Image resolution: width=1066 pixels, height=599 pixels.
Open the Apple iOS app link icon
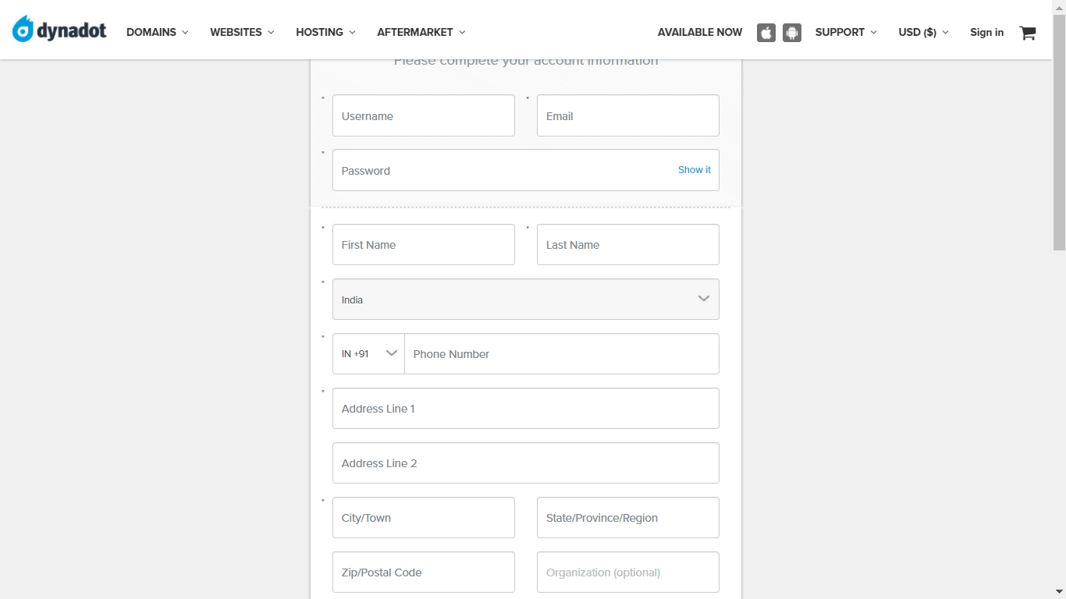(x=766, y=33)
